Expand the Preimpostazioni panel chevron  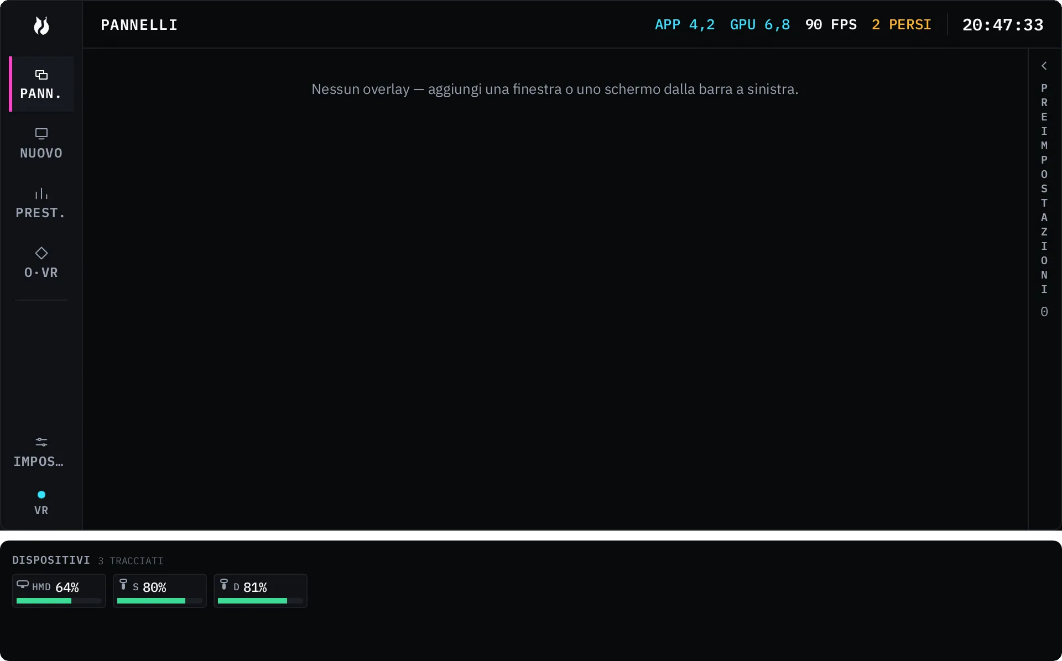(1044, 66)
